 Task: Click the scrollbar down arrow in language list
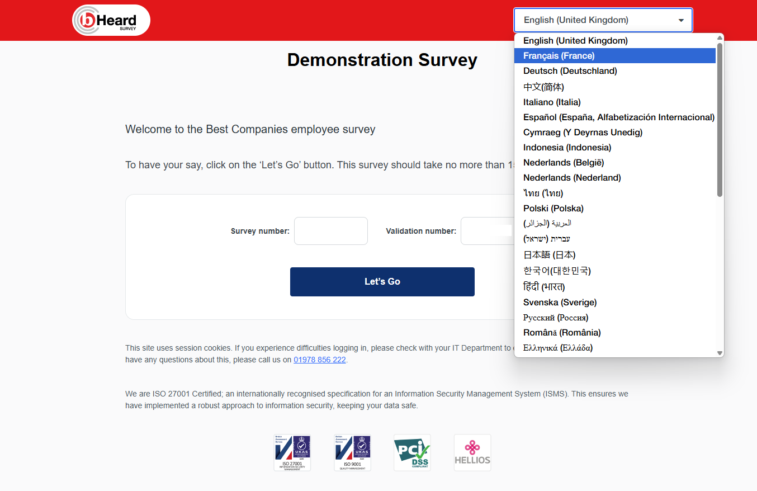720,352
